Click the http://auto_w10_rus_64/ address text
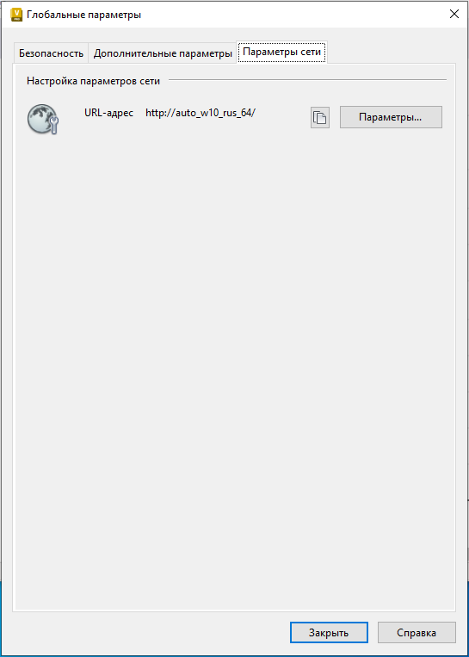 pyautogui.click(x=201, y=113)
